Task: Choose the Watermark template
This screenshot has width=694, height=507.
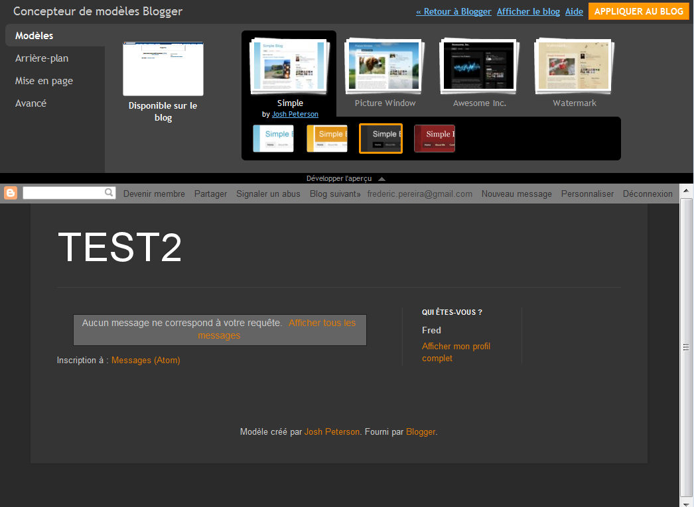Action: tap(574, 66)
